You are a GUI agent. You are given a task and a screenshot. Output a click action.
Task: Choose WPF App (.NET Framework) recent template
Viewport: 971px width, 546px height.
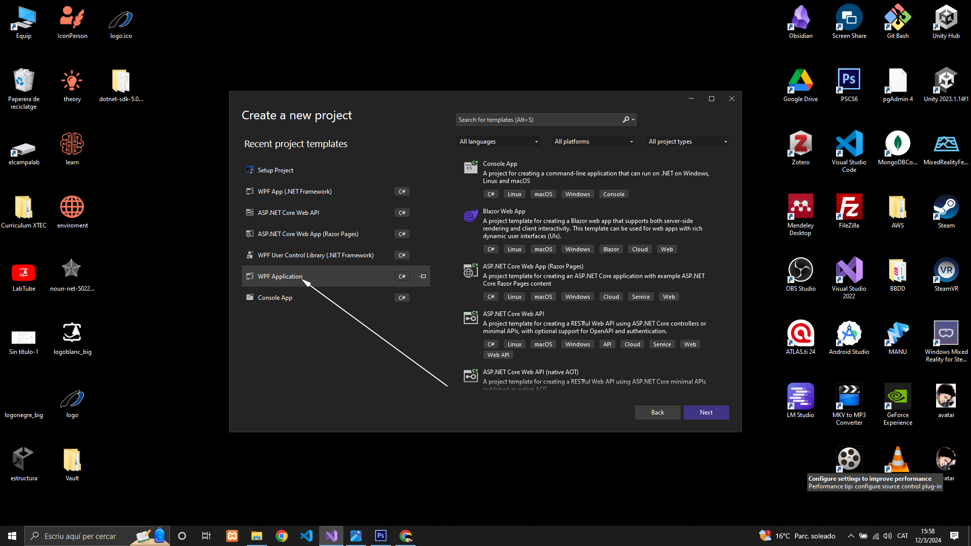[294, 192]
